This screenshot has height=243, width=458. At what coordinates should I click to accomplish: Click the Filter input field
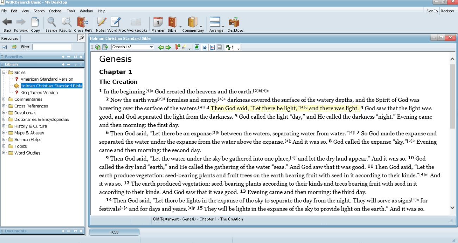click(x=52, y=47)
